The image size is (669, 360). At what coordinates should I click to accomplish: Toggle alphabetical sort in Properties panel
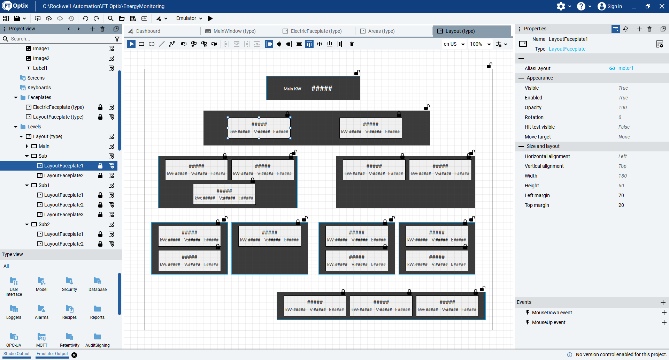point(626,29)
